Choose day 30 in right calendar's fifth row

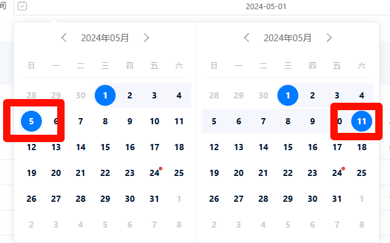click(x=312, y=199)
